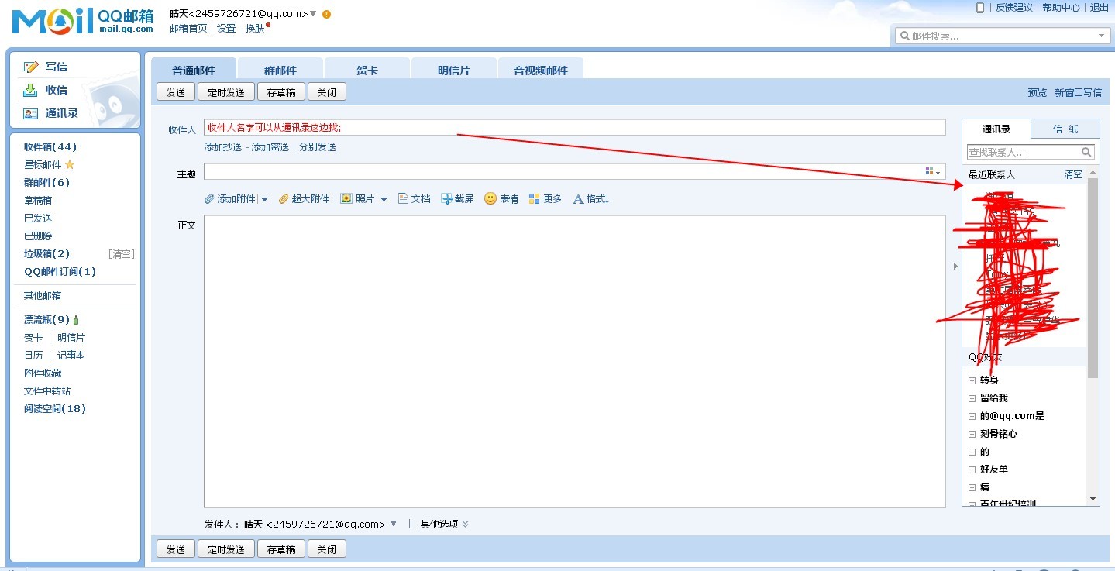This screenshot has height=571, width=1115.
Task: Open the 添加附件 dropdown arrow
Action: [265, 198]
